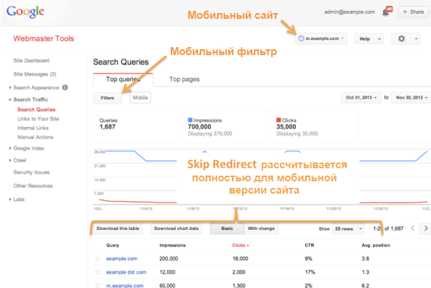Click the settings gear icon
431x288 pixels.
401,38
